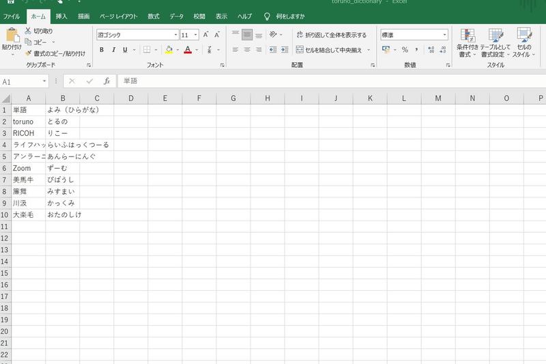The height and width of the screenshot is (364, 546).
Task: Open the Help (ヘルプ) tab
Action: [244, 16]
